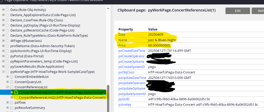Open the Date property link
Screen dimensions: 264x112
click(122, 35)
